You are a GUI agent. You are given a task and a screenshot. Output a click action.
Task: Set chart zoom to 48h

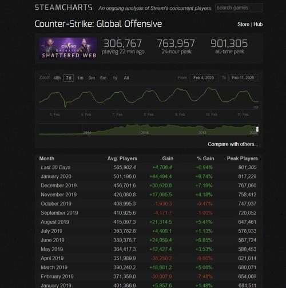coord(57,78)
